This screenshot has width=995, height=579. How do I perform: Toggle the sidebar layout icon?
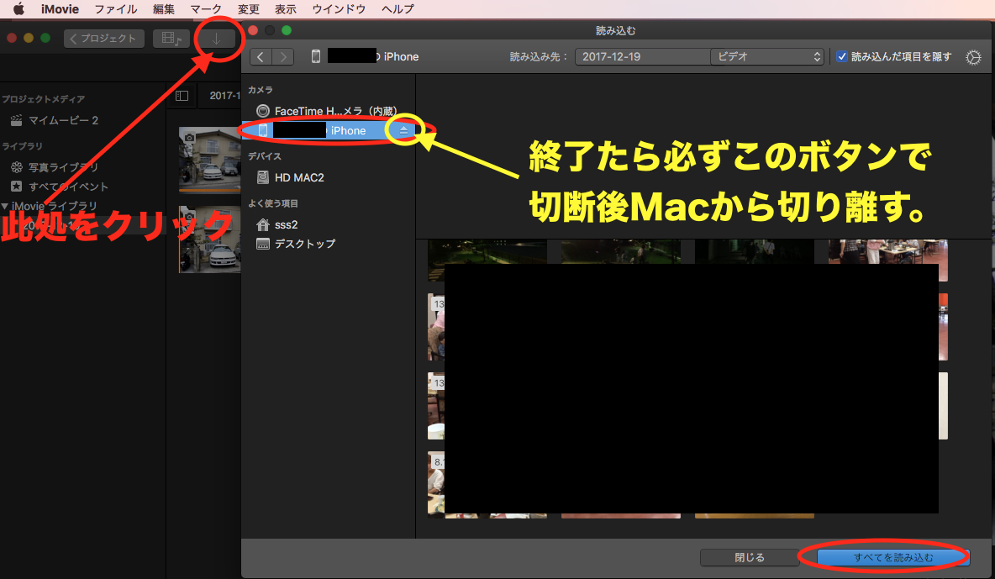point(182,96)
